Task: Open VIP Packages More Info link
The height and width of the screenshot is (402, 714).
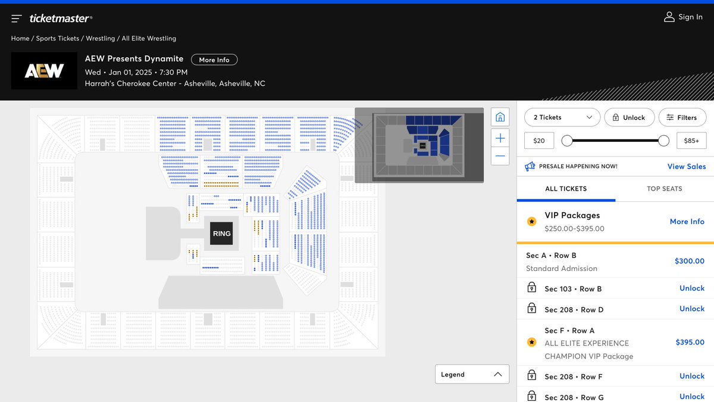Action: pos(687,222)
